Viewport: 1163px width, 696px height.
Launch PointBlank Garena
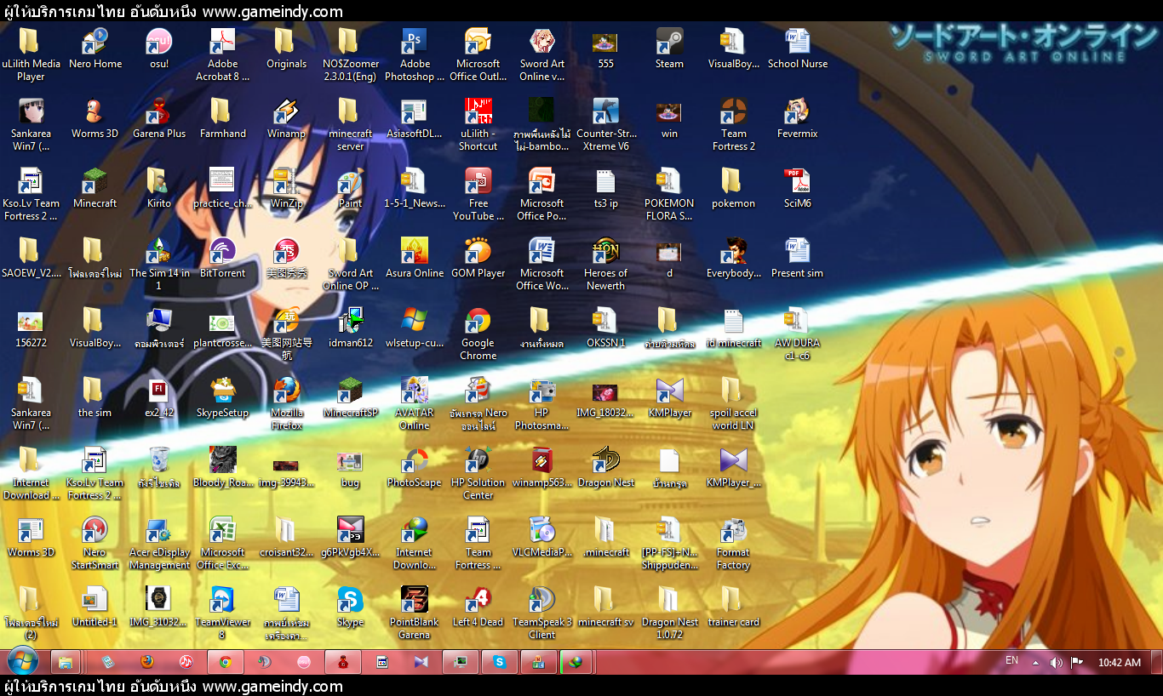(415, 613)
